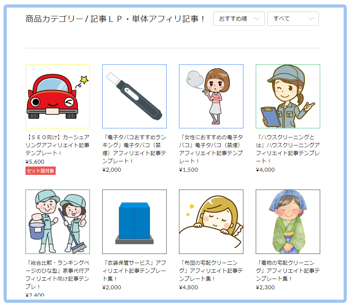Screen dimensions: 350x306
Task: Open the two cleaners with bucket image
Action: pyautogui.click(x=58, y=222)
